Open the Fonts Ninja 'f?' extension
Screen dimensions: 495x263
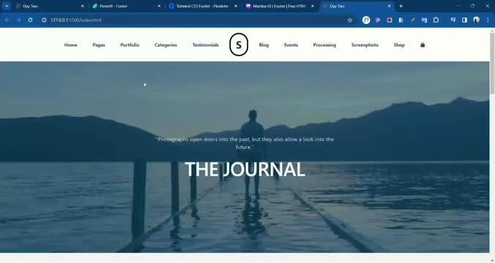[366, 20]
